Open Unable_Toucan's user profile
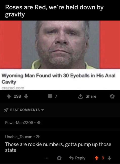Image resolution: width=120 pixels, height=164 pixels. coord(19,137)
